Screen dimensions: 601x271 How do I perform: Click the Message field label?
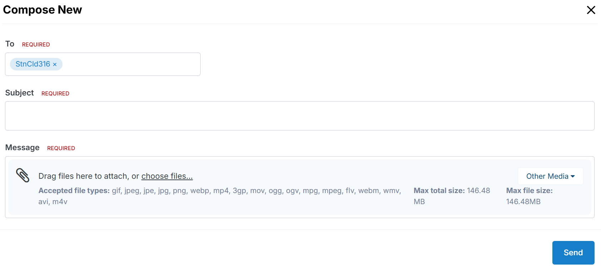(x=22, y=148)
